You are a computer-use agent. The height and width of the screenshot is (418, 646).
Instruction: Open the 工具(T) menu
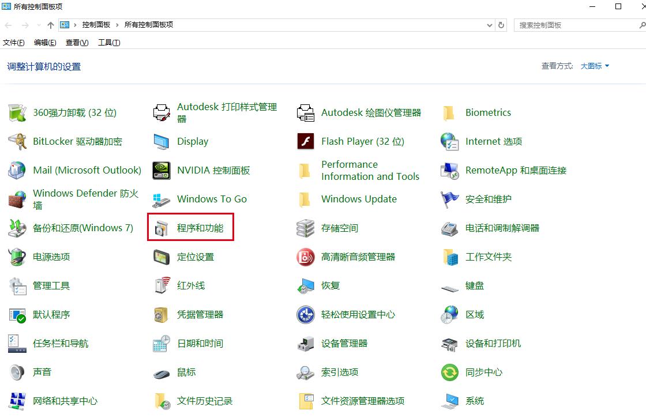point(109,43)
